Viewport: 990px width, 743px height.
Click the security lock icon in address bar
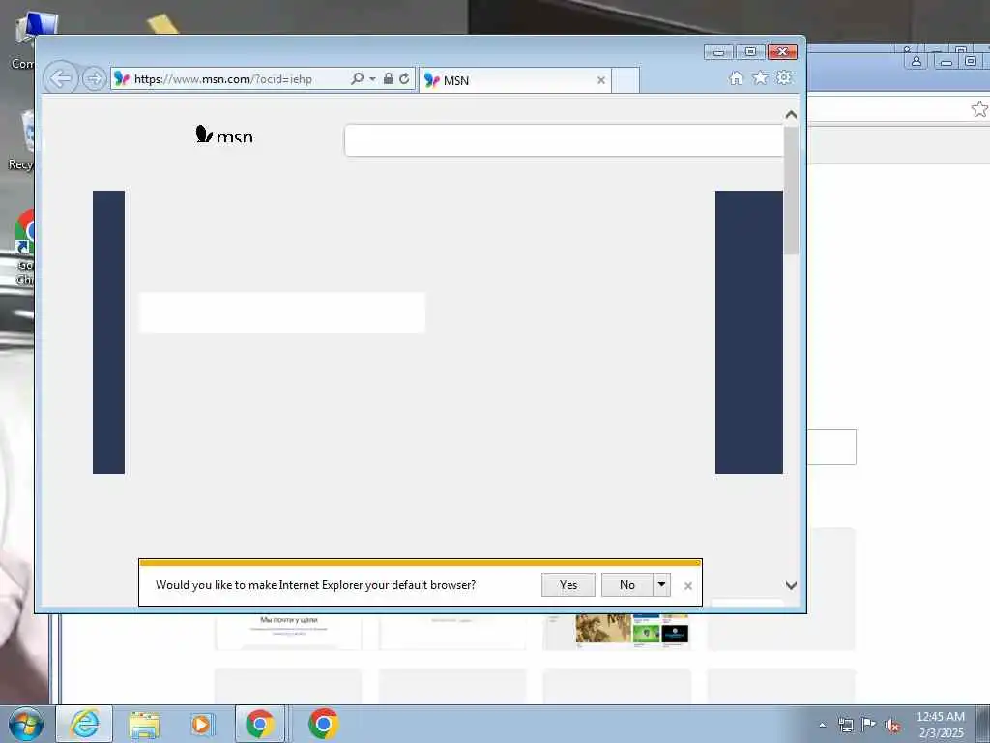pos(389,78)
